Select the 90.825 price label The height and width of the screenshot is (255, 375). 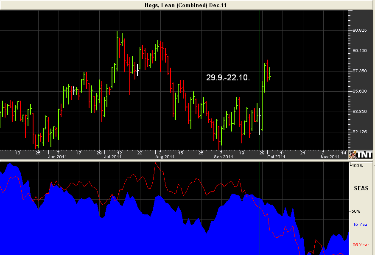[x=359, y=30]
